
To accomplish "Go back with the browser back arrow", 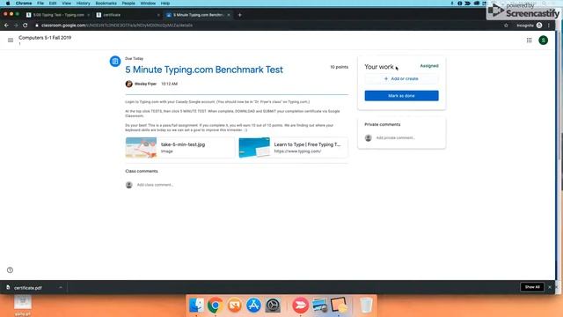I will [x=6, y=26].
